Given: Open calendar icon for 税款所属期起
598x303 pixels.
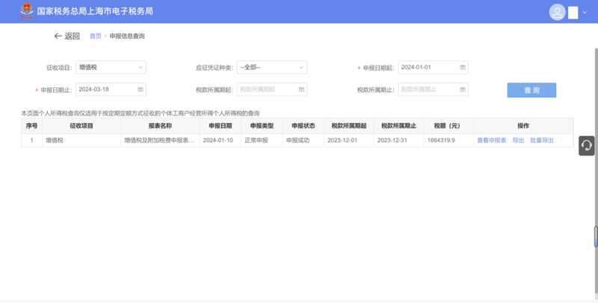Looking at the screenshot, I should pyautogui.click(x=301, y=89).
